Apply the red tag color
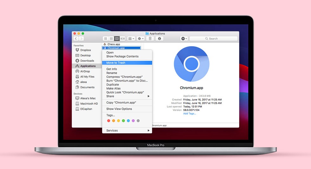311x169 pixels. pyautogui.click(x=109, y=121)
